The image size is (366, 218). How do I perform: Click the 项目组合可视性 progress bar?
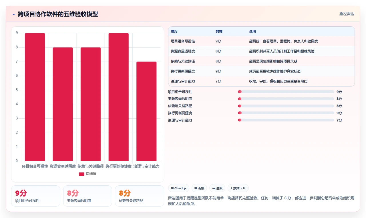point(286,92)
